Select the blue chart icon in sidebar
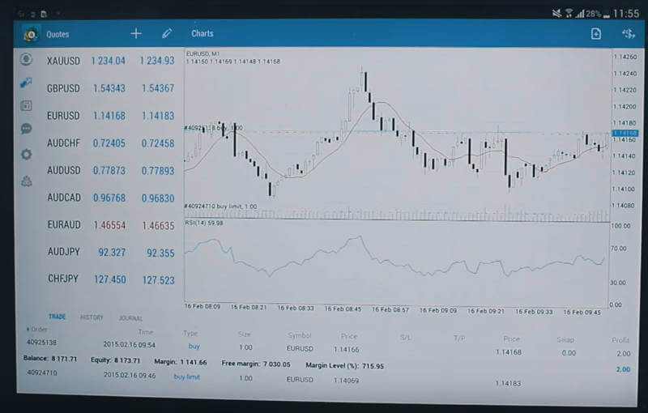 pos(27,83)
